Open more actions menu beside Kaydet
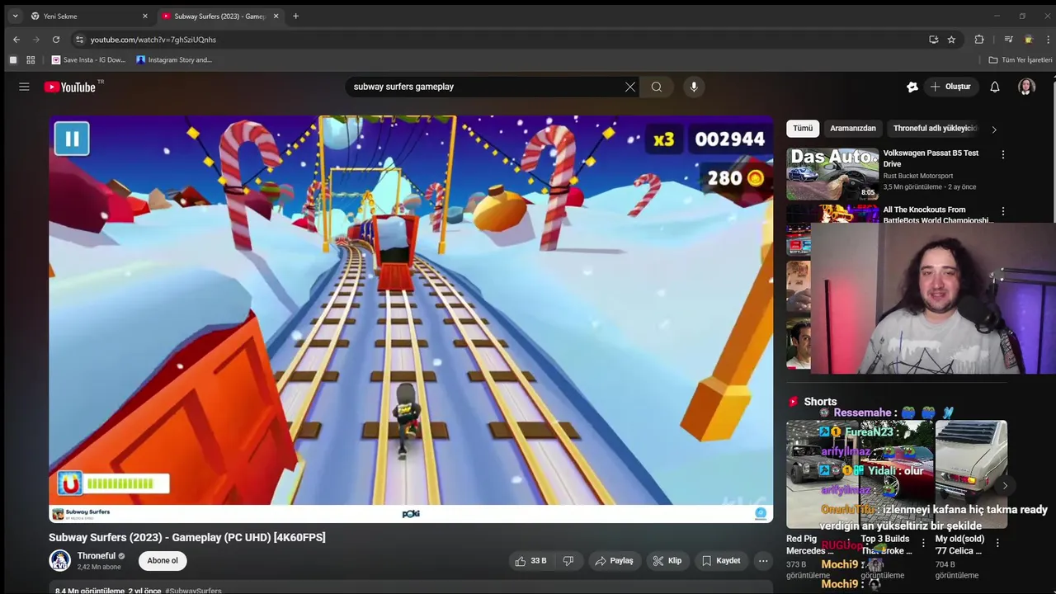This screenshot has height=594, width=1056. 763,561
